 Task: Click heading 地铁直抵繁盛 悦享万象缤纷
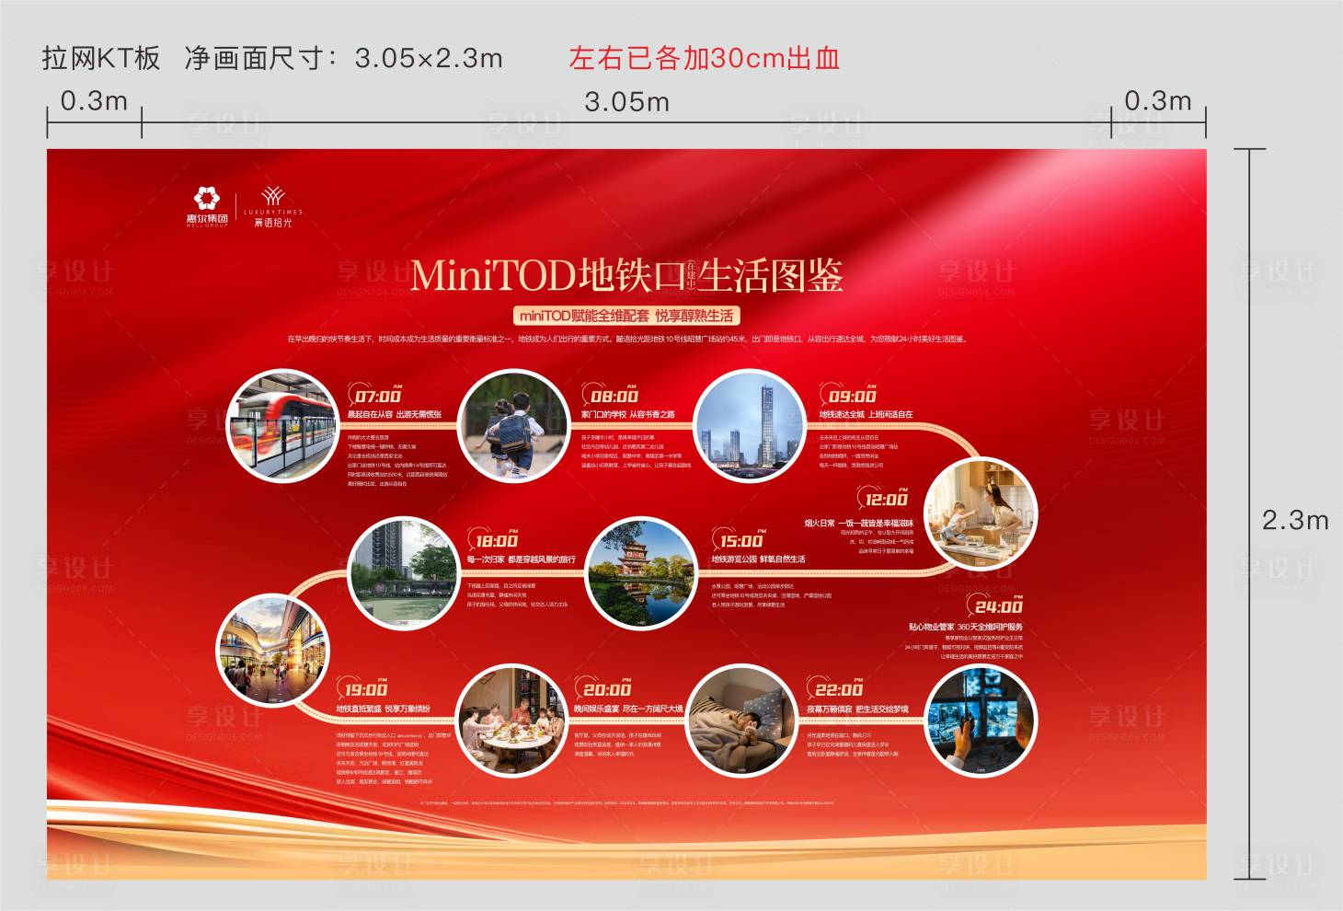click(x=383, y=709)
